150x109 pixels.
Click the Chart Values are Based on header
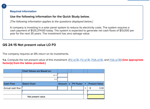click(x=37, y=71)
